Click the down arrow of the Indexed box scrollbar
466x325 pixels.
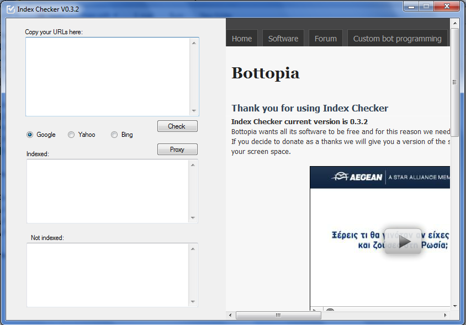pos(193,218)
